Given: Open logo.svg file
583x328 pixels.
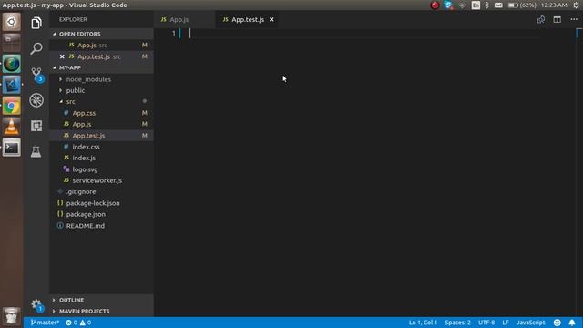Looking at the screenshot, I should pyautogui.click(x=101, y=169).
